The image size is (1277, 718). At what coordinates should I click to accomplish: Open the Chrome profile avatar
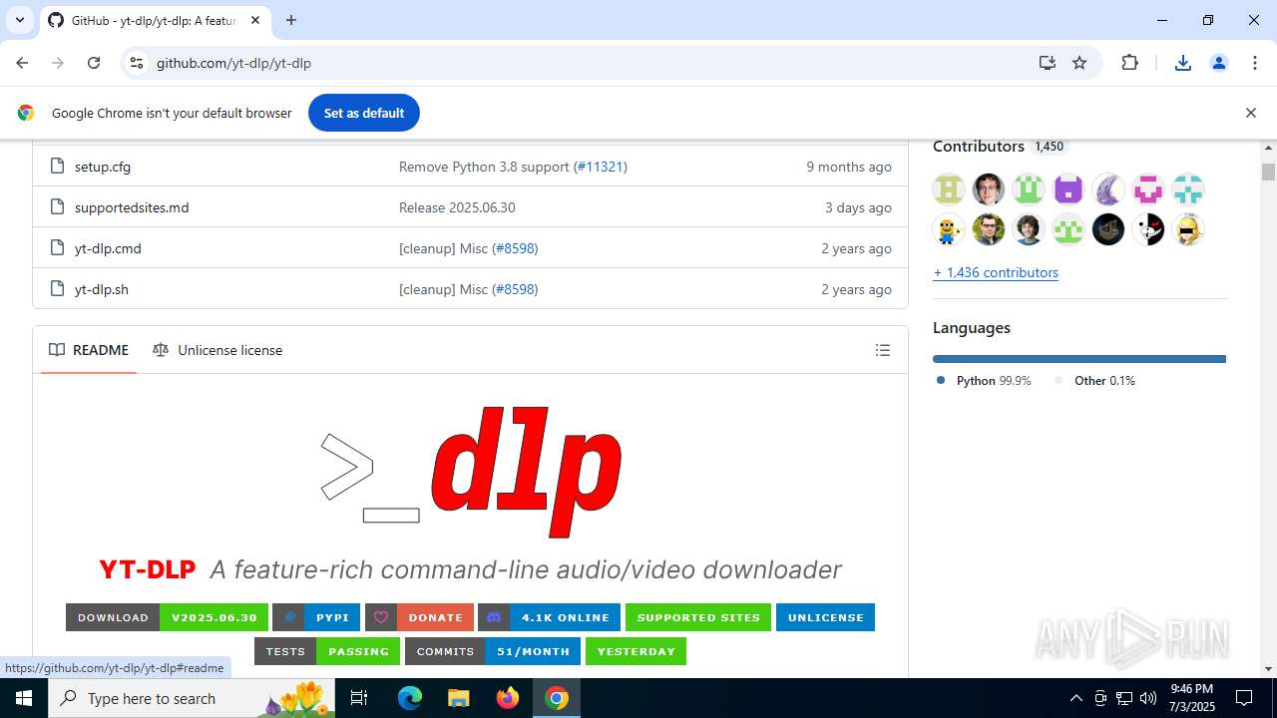[x=1219, y=63]
